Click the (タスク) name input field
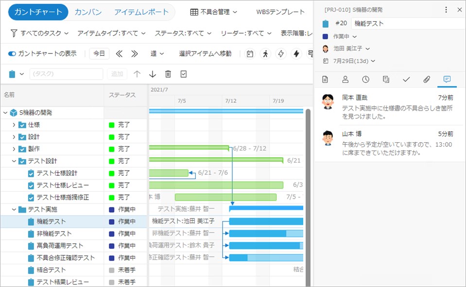 tap(66, 74)
